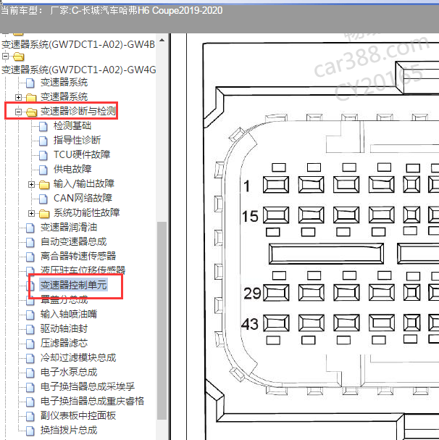Click the page icon beside 变速器润滑油
439x440 pixels.
(x=30, y=228)
